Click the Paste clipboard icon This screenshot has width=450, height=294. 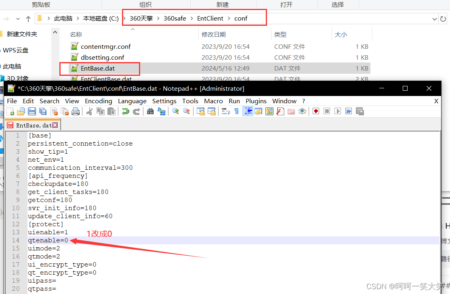coord(111,111)
